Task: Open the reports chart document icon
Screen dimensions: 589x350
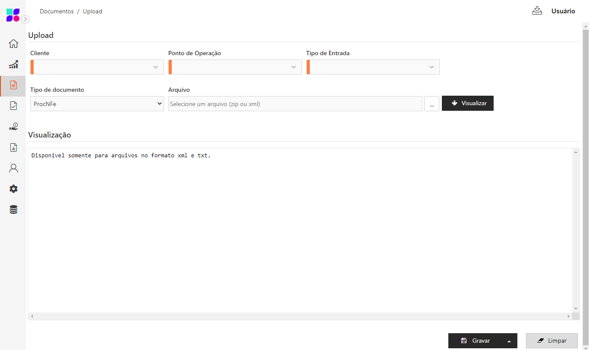Action: pyautogui.click(x=13, y=147)
